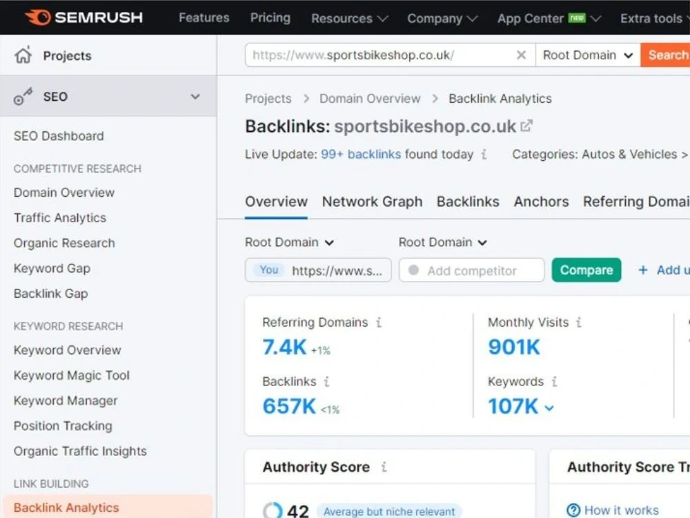Expand the App Center menu

[x=549, y=18]
